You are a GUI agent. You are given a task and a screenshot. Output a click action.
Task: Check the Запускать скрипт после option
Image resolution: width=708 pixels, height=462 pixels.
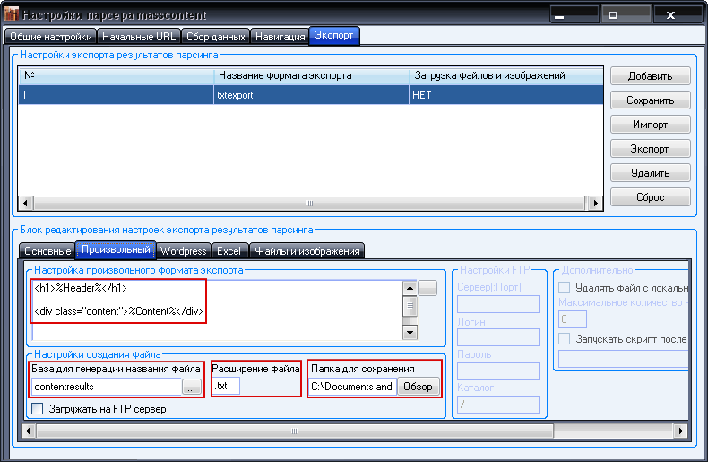(x=565, y=339)
